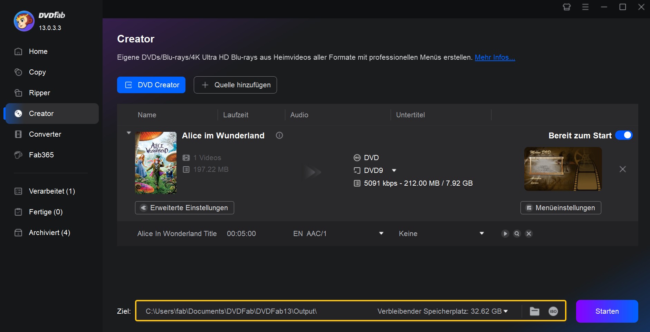Click the Alice In Wonderland Title name

pos(177,234)
